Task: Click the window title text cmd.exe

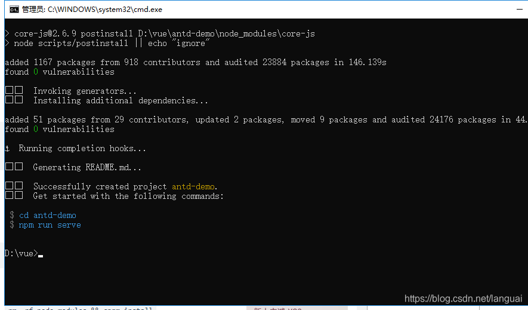Action: click(x=92, y=10)
